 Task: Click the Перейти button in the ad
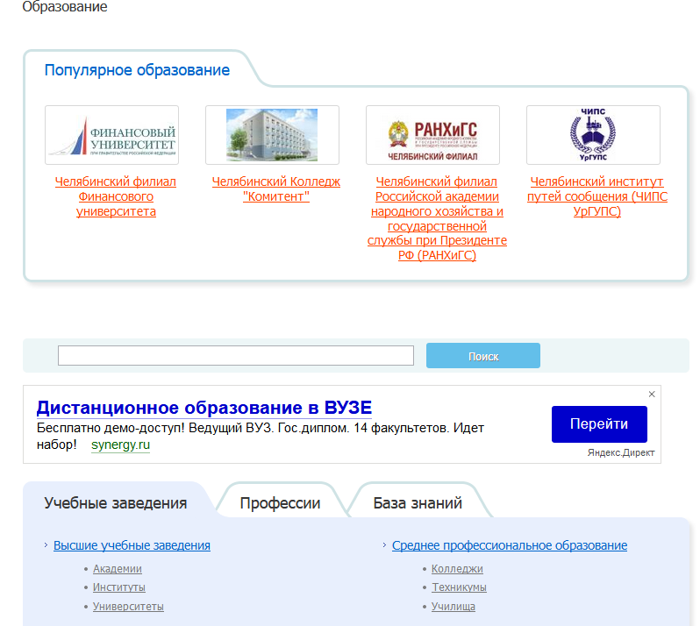599,424
